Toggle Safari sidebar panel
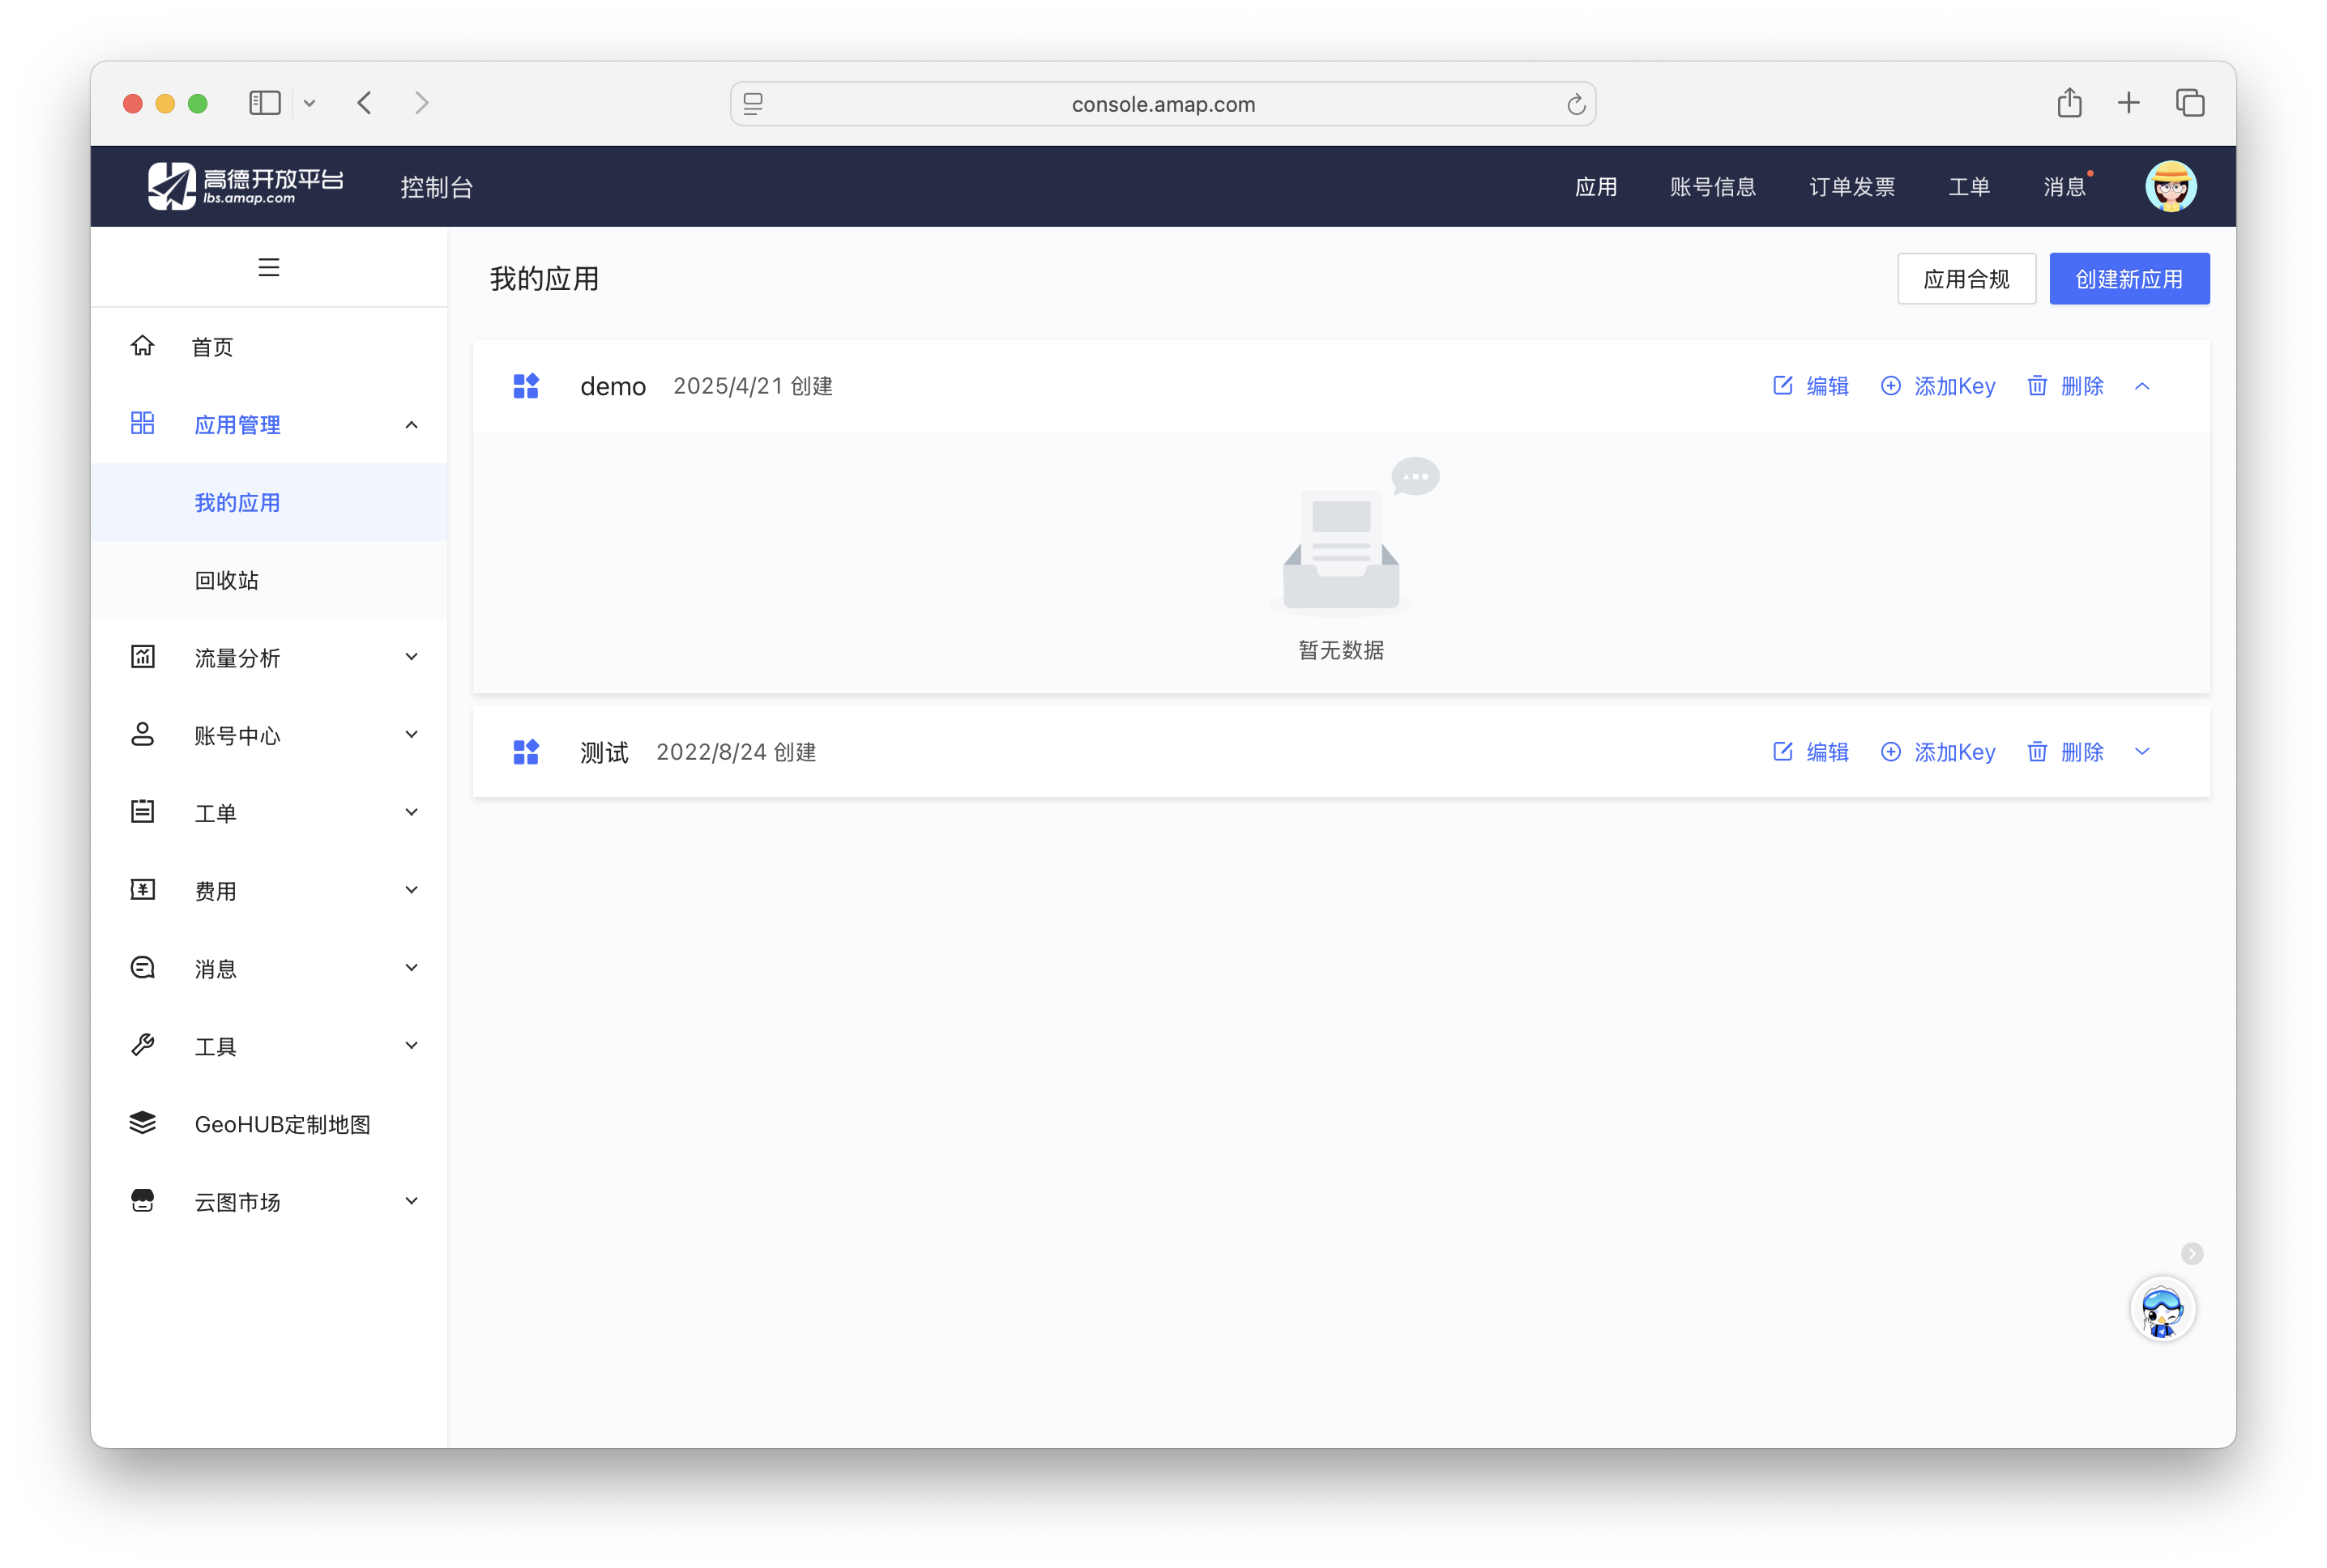 (x=264, y=103)
